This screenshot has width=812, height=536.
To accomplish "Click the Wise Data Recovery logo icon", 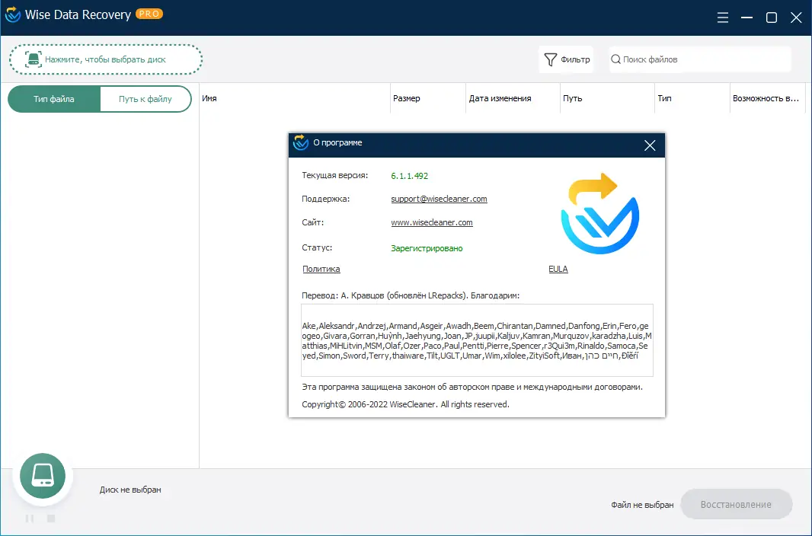I will [12, 14].
